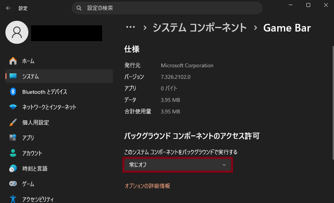The width and height of the screenshot is (334, 203).
Task: Click the Home (ホーム) house icon
Action: point(13,61)
